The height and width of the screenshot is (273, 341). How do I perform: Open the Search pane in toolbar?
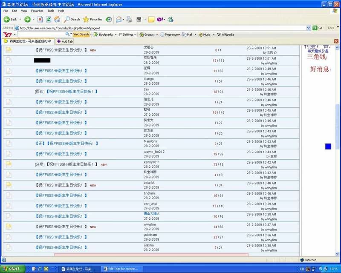[72, 19]
